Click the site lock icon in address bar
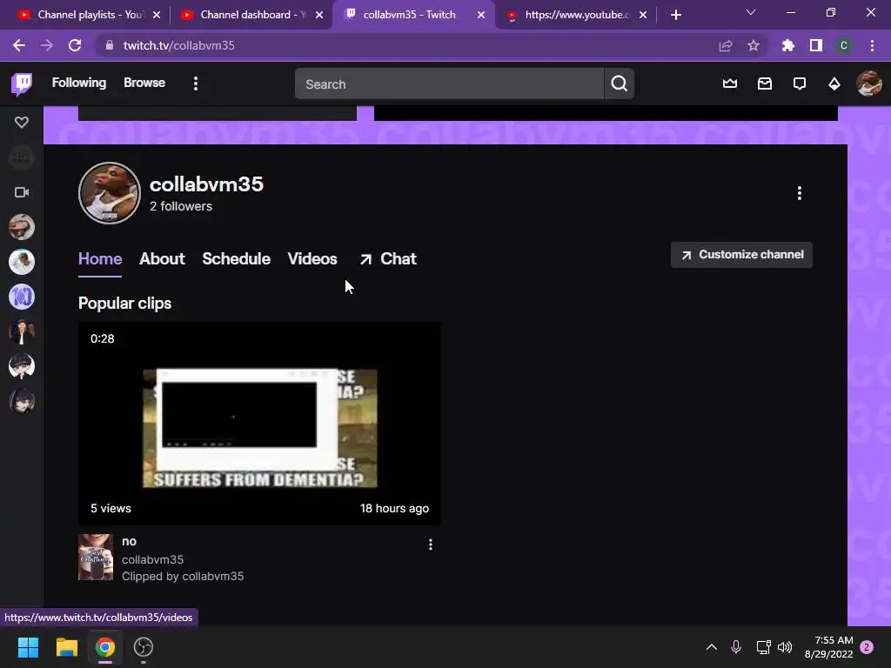The image size is (891, 668). [110, 45]
